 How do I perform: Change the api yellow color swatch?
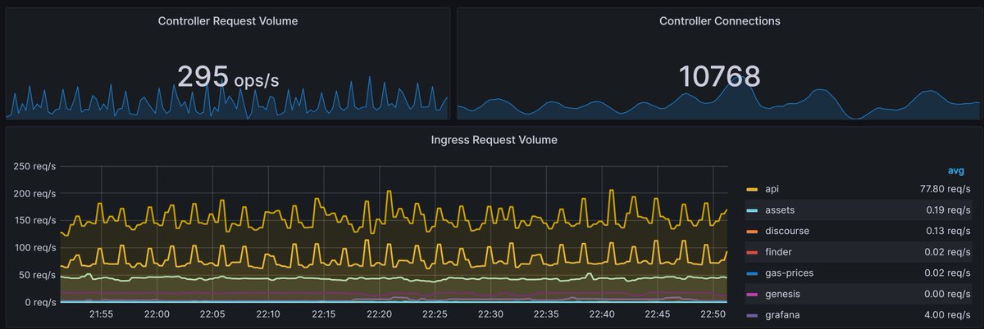coord(752,190)
